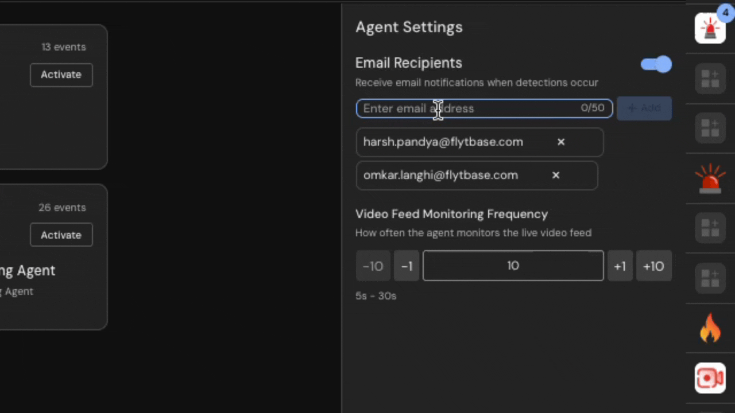Activate the agent with 26 events
Screen dimensions: 735x413
coord(61,235)
